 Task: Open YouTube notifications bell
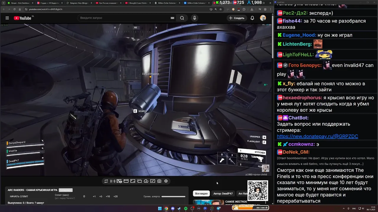[x=252, y=18]
